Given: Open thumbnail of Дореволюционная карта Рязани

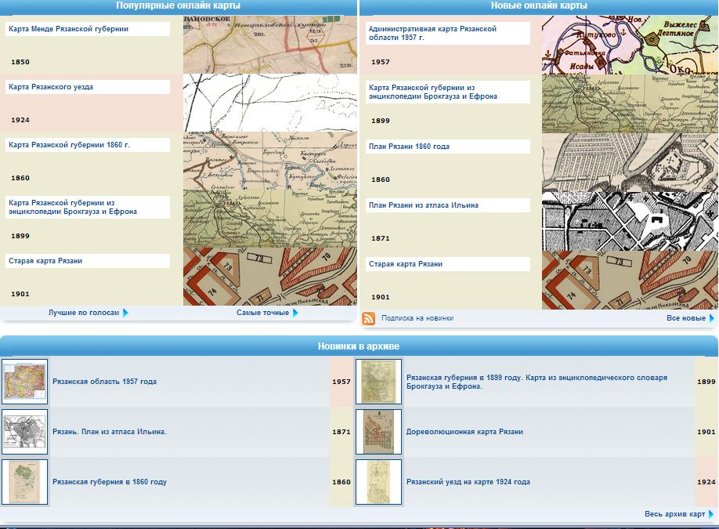Looking at the screenshot, I should (378, 432).
